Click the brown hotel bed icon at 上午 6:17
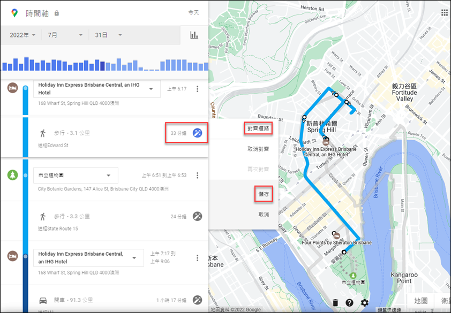This screenshot has width=451, height=313. coord(13,87)
